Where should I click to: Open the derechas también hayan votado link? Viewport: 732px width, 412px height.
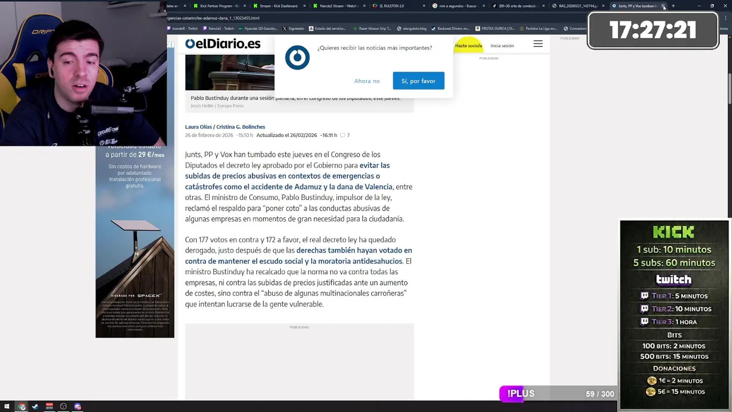point(297,255)
